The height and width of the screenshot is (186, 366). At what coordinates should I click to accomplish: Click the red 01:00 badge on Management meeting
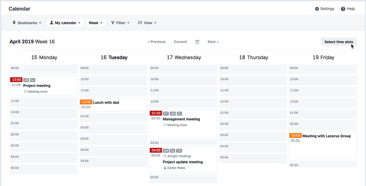156,113
